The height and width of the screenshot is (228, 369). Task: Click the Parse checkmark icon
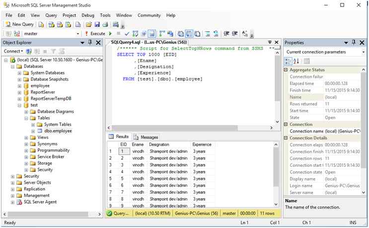pyautogui.click(x=127, y=34)
